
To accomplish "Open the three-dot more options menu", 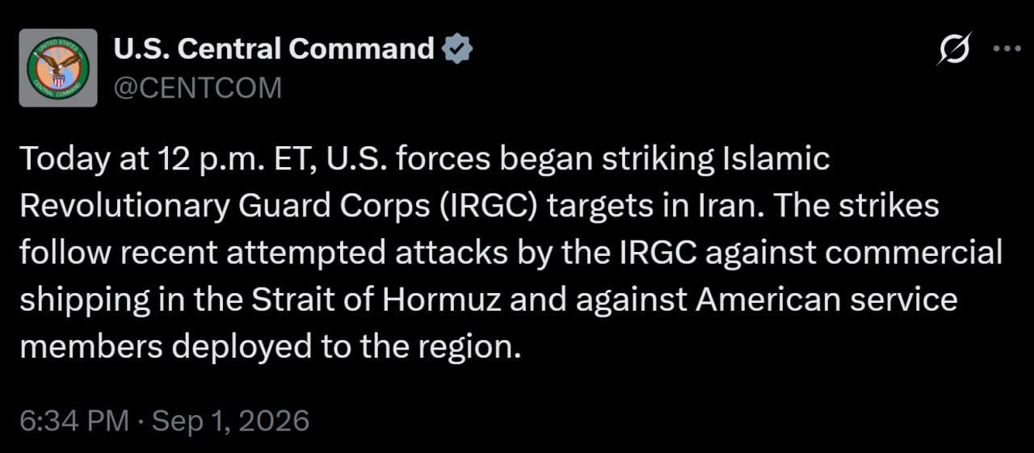I will (1006, 48).
